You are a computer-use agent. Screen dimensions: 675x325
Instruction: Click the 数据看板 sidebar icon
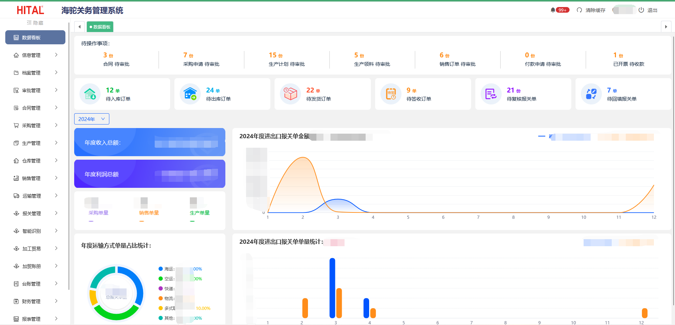tap(16, 37)
